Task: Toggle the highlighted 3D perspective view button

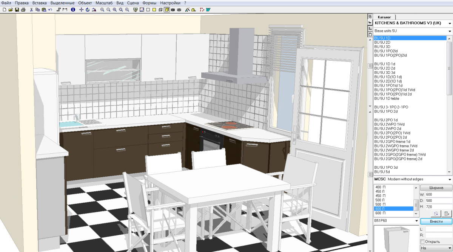Action: (x=166, y=9)
